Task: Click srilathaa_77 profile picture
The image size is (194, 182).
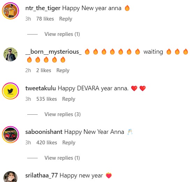Action: coord(10,177)
